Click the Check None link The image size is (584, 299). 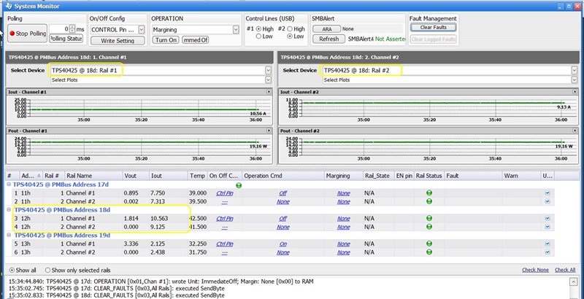point(535,270)
